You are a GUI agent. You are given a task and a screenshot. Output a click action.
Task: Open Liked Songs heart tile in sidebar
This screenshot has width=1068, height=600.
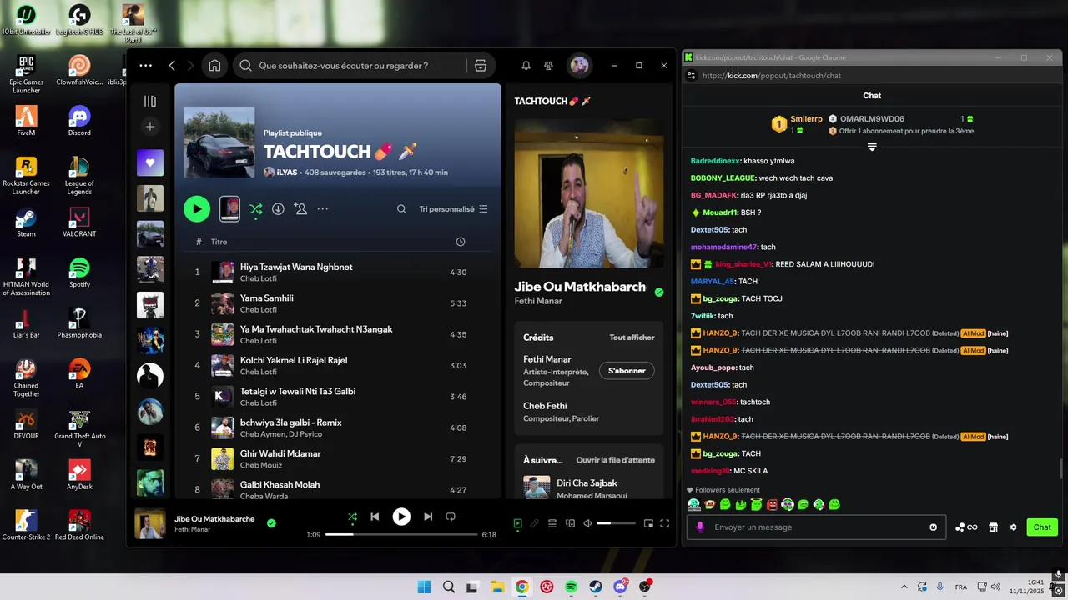click(x=150, y=162)
